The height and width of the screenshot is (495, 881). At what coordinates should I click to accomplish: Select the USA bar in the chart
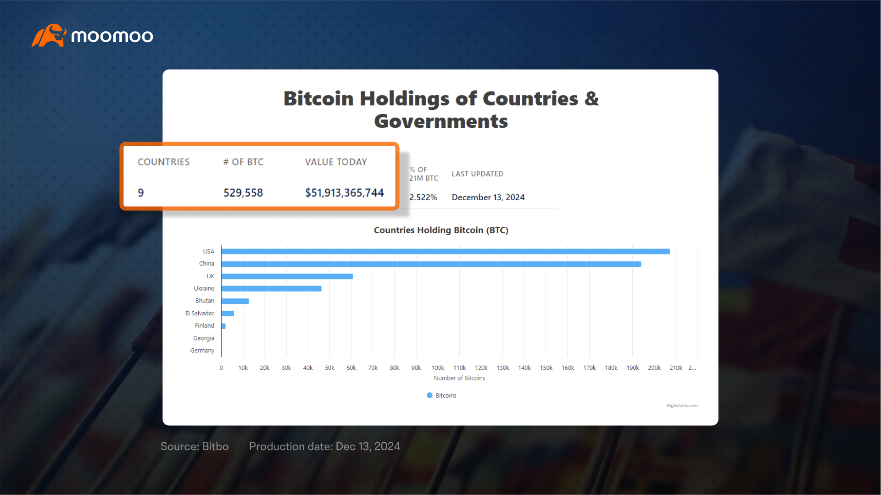446,252
